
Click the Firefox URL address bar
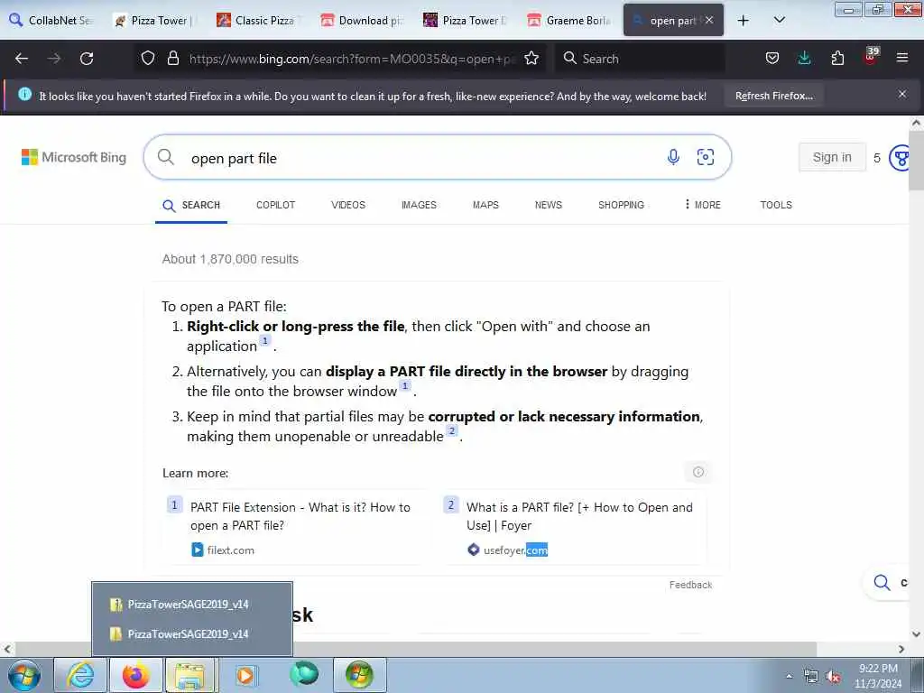coord(353,59)
